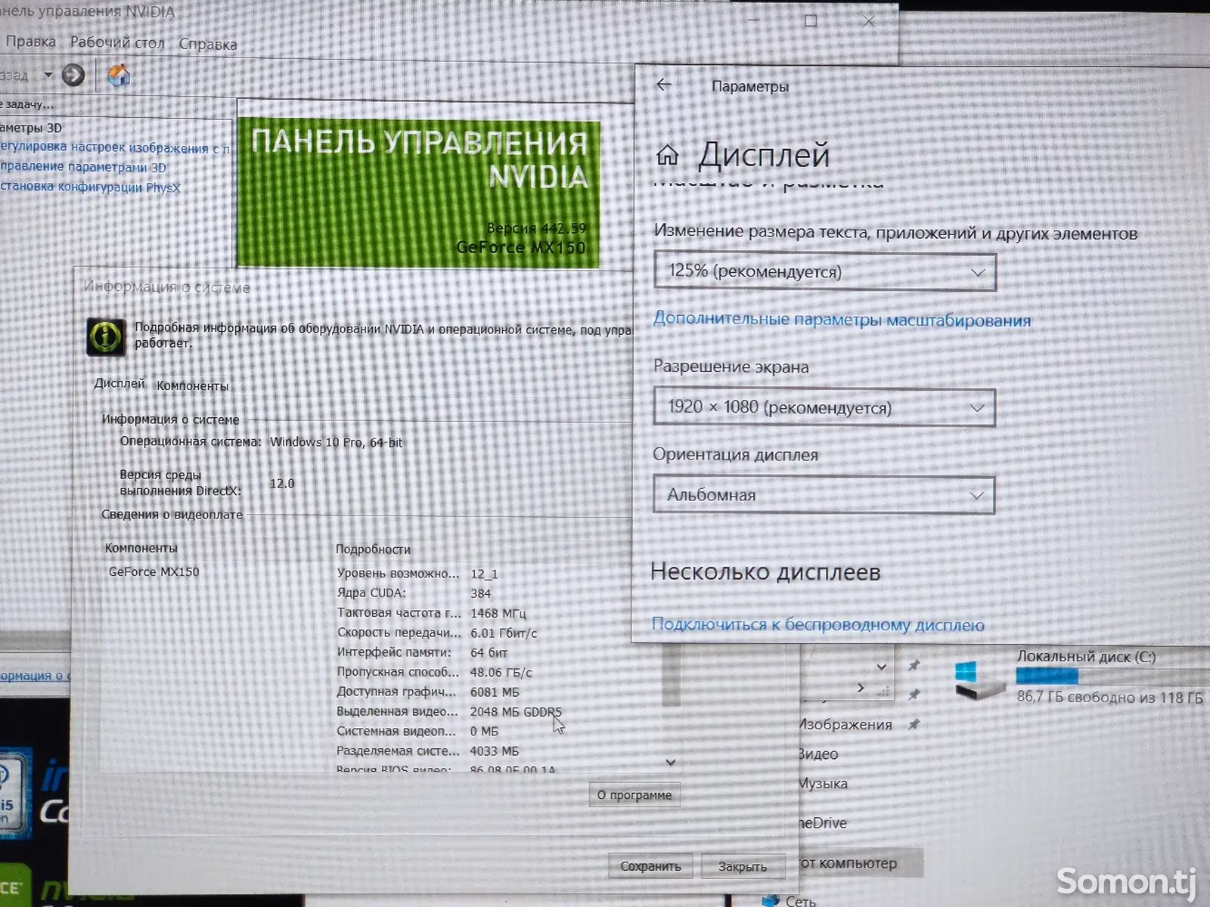
Task: Open the Рабочий стол menu
Action: tap(117, 42)
